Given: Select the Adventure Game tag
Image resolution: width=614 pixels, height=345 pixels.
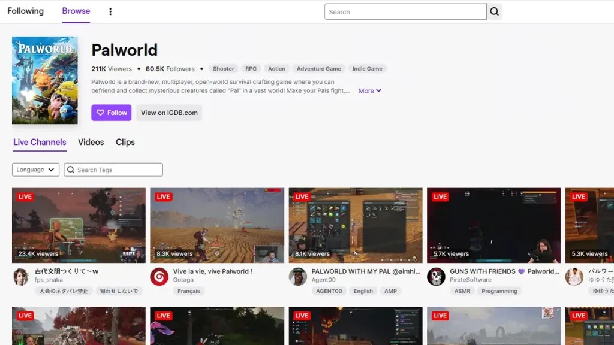Looking at the screenshot, I should pyautogui.click(x=319, y=69).
